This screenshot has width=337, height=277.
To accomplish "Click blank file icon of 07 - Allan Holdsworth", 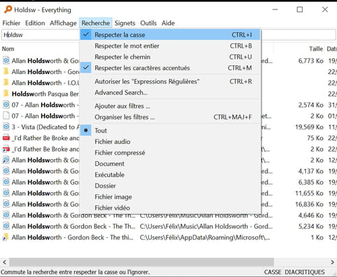I will pyautogui.click(x=6, y=116).
